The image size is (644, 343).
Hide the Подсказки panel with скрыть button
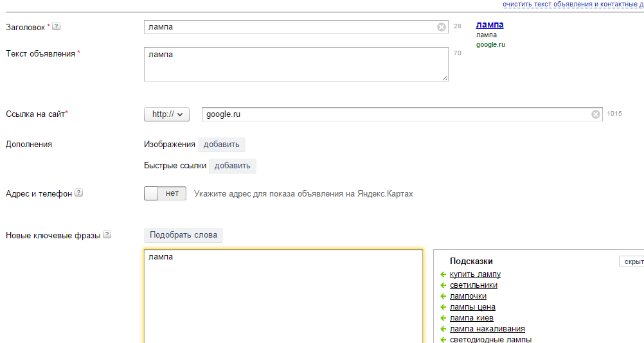(632, 261)
